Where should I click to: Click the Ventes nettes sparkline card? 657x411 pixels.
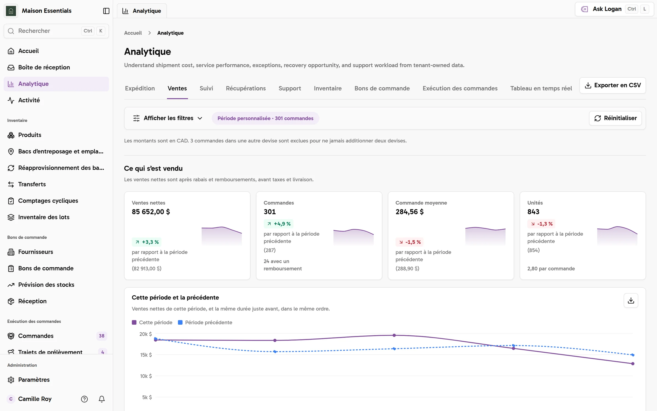(x=187, y=236)
